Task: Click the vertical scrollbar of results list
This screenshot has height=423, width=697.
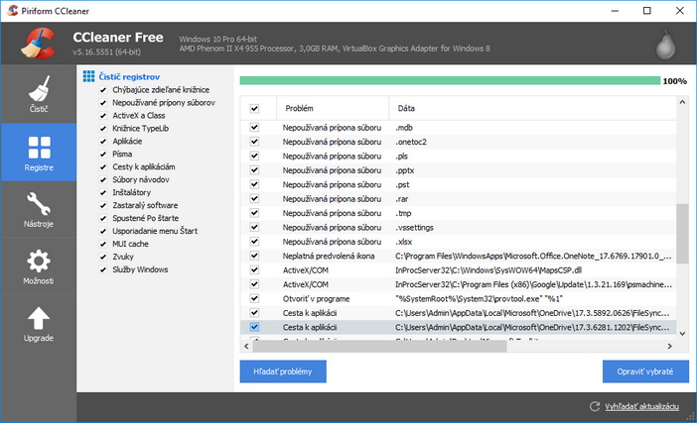Action: 682,228
